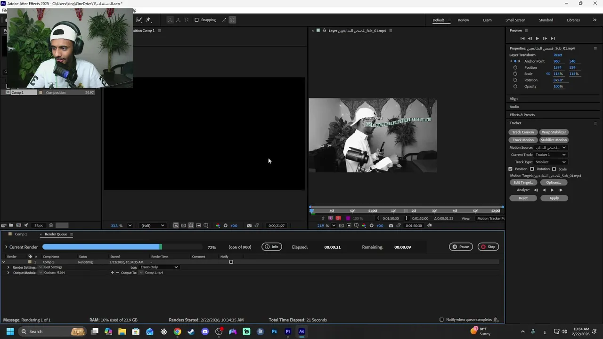
Task: Open Composition viewer resolution Half dropdown
Action: (153, 226)
